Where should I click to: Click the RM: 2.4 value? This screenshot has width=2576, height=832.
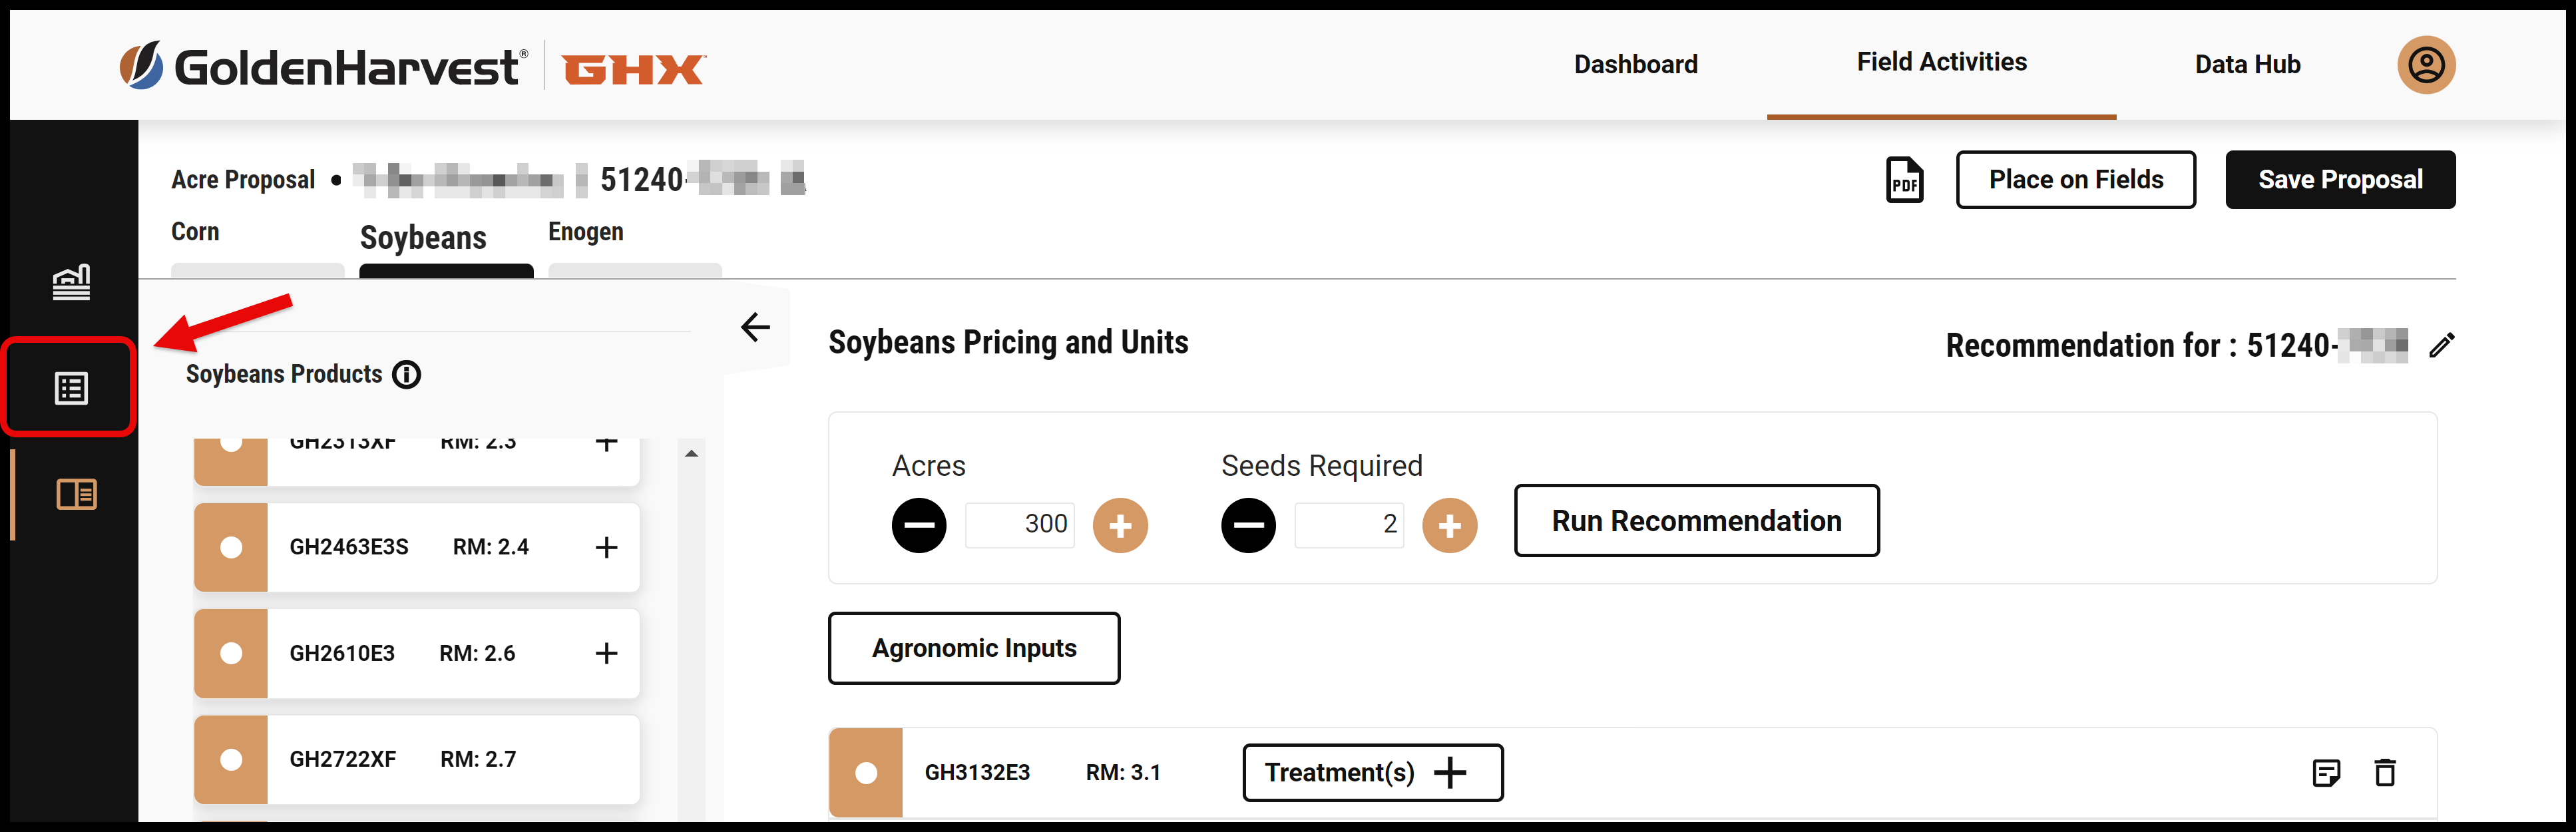(x=491, y=547)
